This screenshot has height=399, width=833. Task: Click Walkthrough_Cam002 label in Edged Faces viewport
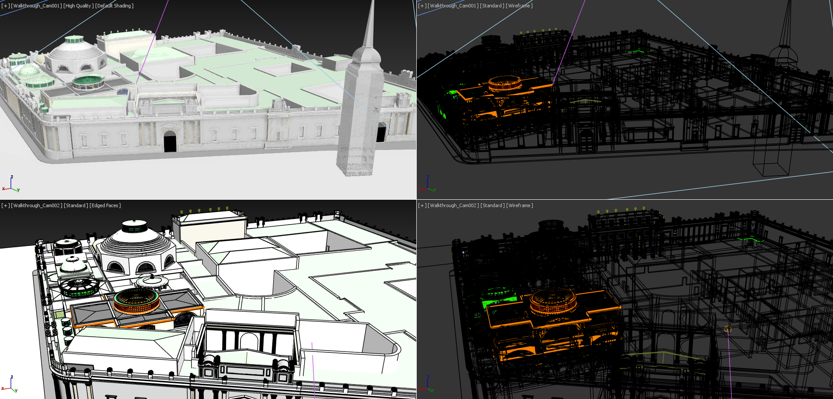(x=37, y=205)
